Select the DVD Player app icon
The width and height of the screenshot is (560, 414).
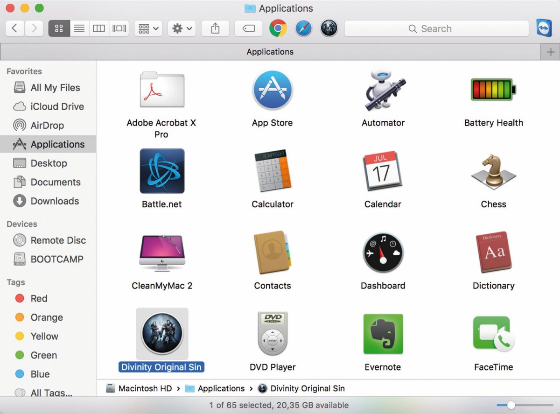273,334
